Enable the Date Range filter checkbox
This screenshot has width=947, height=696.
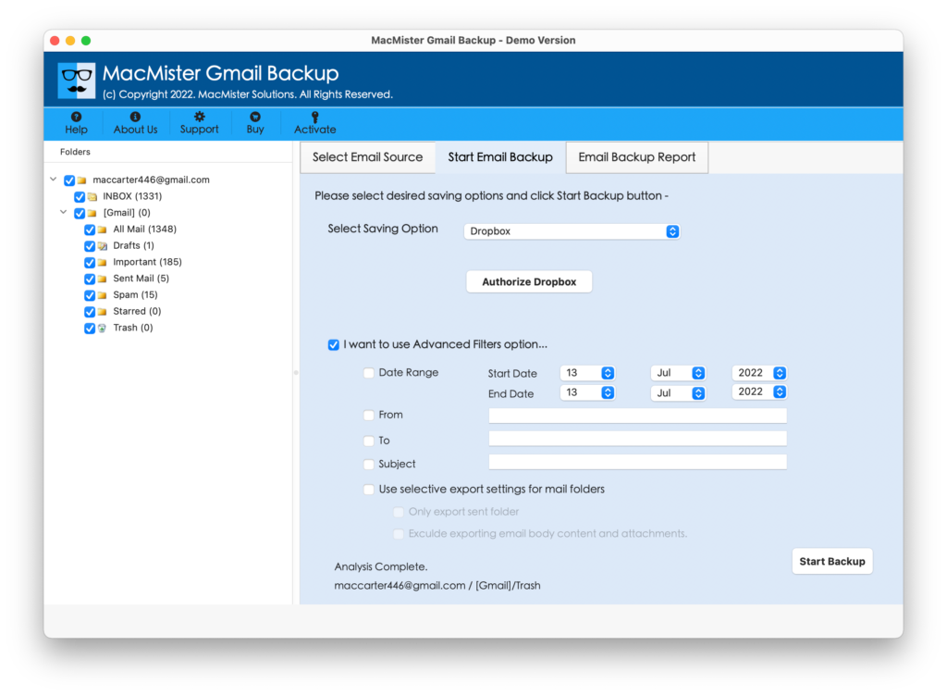coord(369,373)
